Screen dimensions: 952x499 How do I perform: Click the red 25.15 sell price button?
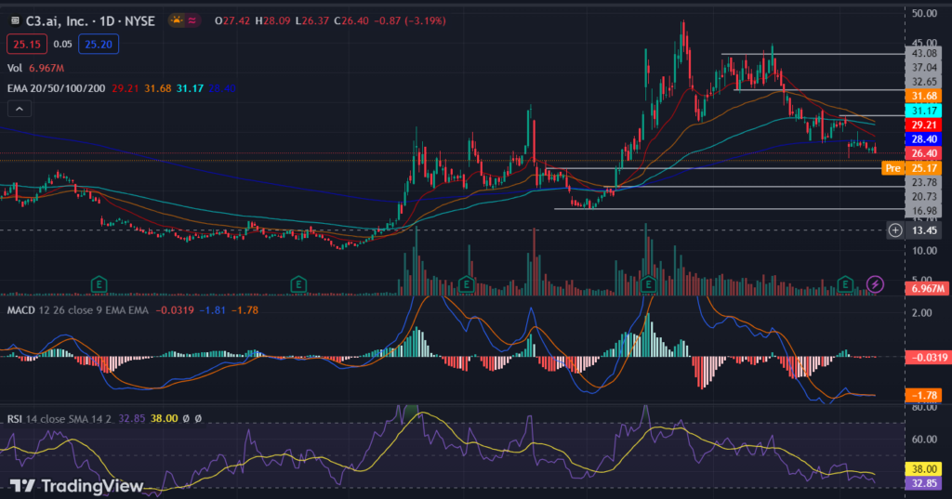pos(27,45)
